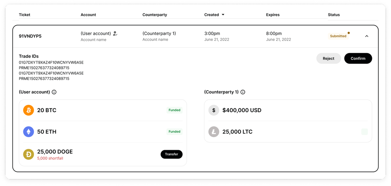Click the verified user icon beside account

click(115, 34)
